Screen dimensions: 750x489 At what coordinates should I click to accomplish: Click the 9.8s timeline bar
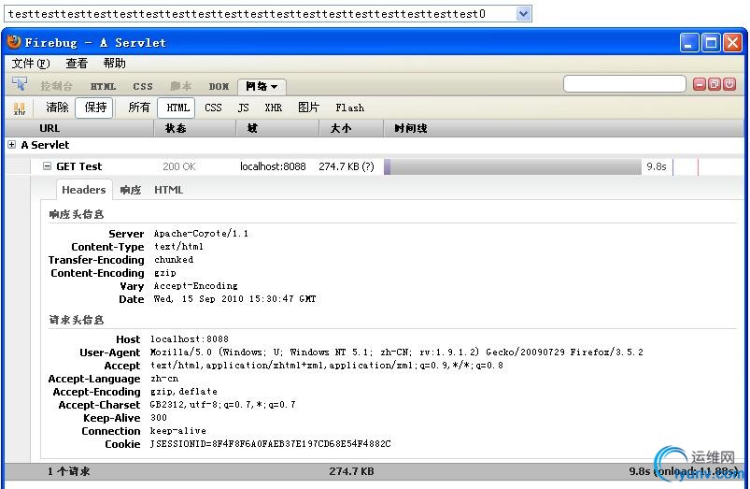coord(513,166)
